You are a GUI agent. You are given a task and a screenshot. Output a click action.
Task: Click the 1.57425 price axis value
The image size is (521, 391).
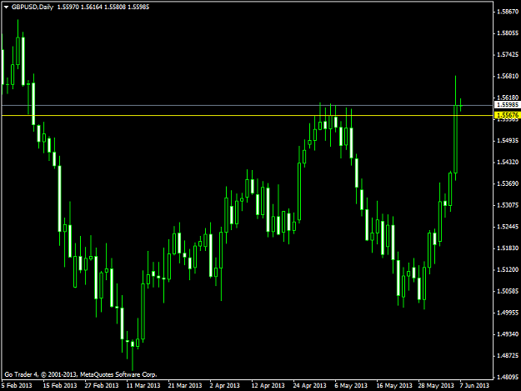(508, 54)
